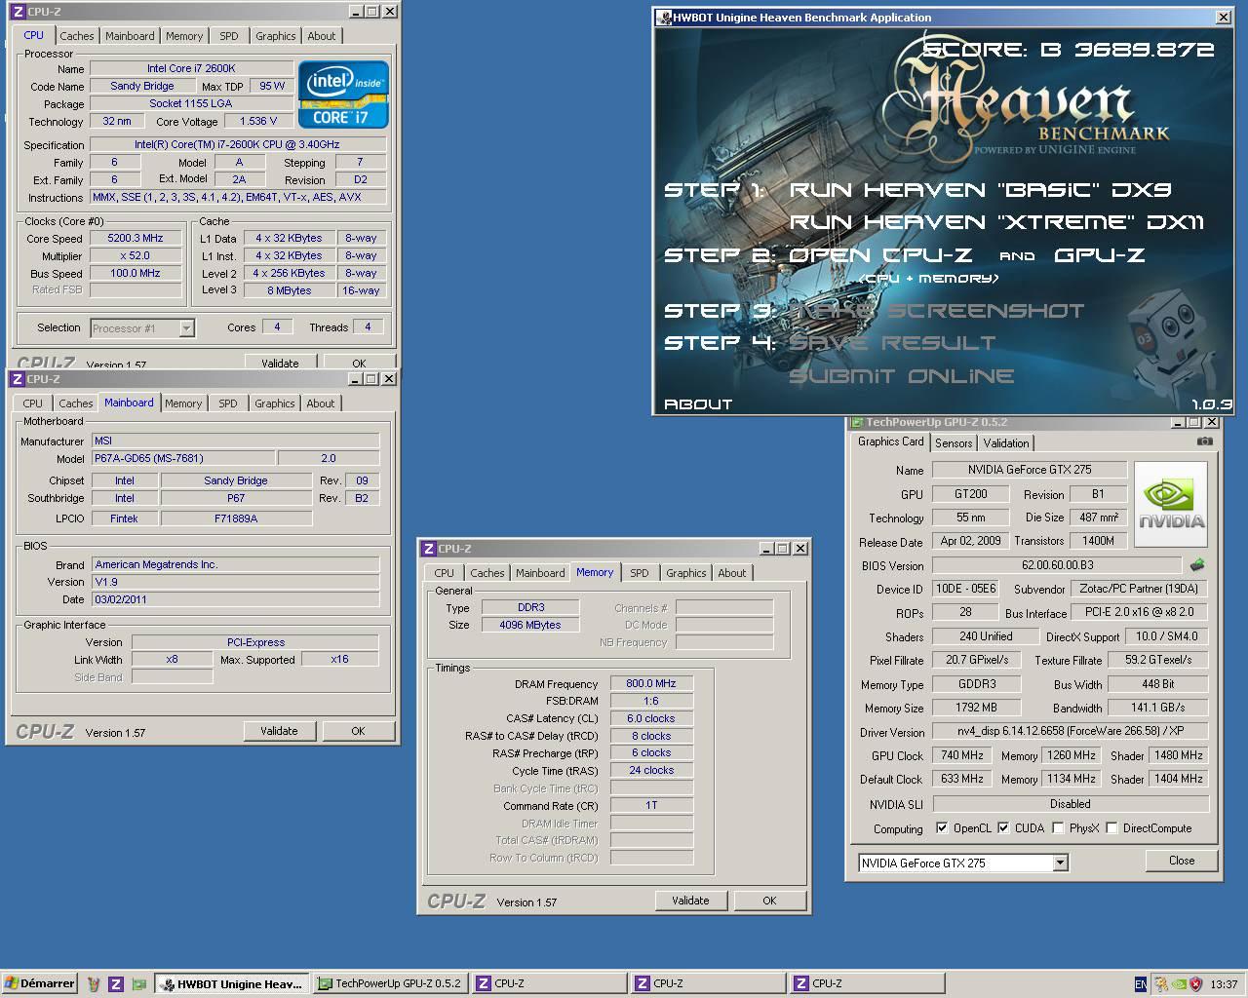This screenshot has width=1248, height=998.
Task: Open the Démarrer start menu
Action: (x=40, y=984)
